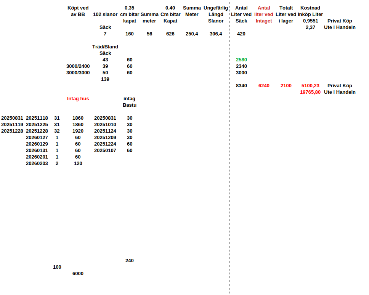The height and width of the screenshot is (295, 369).
Task: Select the 0,9551 cost per liter cell
Action: [x=310, y=21]
